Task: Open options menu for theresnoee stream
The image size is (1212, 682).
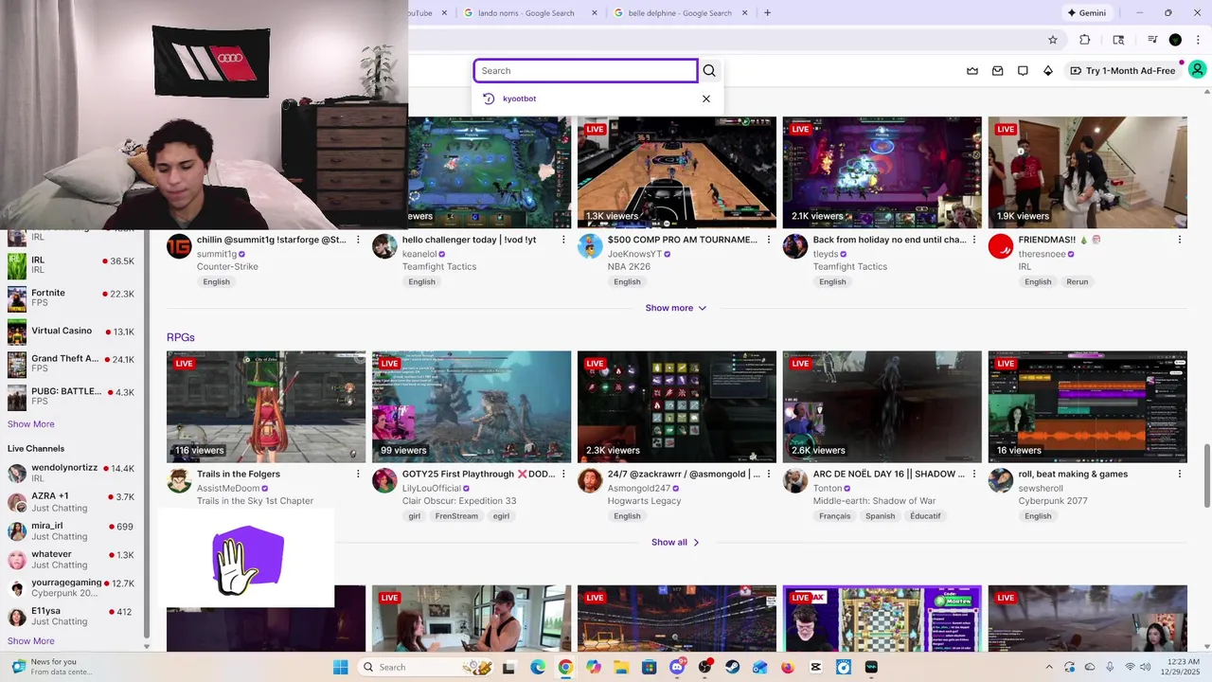Action: click(1180, 240)
